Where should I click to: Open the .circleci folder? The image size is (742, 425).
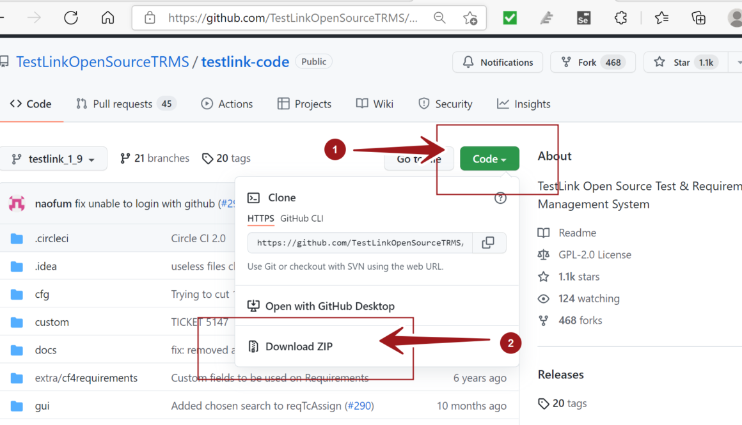click(51, 238)
